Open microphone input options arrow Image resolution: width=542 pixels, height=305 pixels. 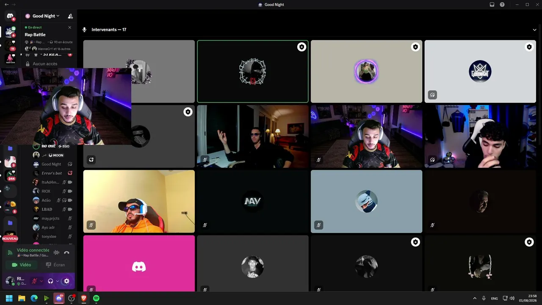41,281
